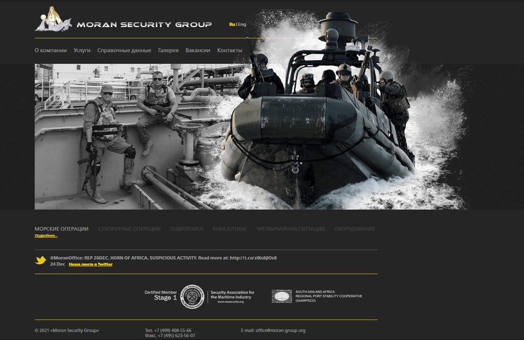Click the Подробнее... link
The width and height of the screenshot is (524, 340).
46,236
